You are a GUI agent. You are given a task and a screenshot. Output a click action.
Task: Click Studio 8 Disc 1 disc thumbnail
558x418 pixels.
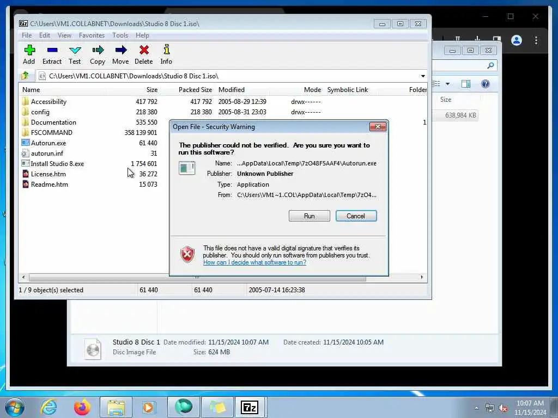(x=93, y=348)
